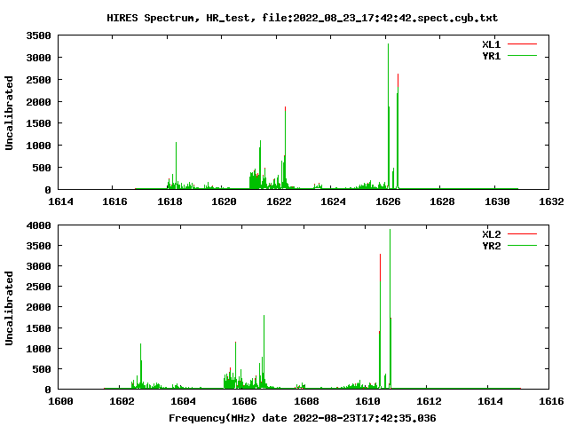Click the 1608 tick label on bottom plot

306,401
